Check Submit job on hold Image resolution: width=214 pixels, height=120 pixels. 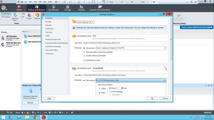click(x=84, y=60)
